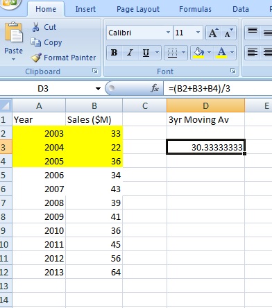Screen dimensions: 272x308
Task: Click sales value 43 cell
Action: point(94,189)
